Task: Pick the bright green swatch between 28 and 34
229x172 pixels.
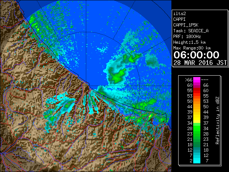Action: point(197,128)
